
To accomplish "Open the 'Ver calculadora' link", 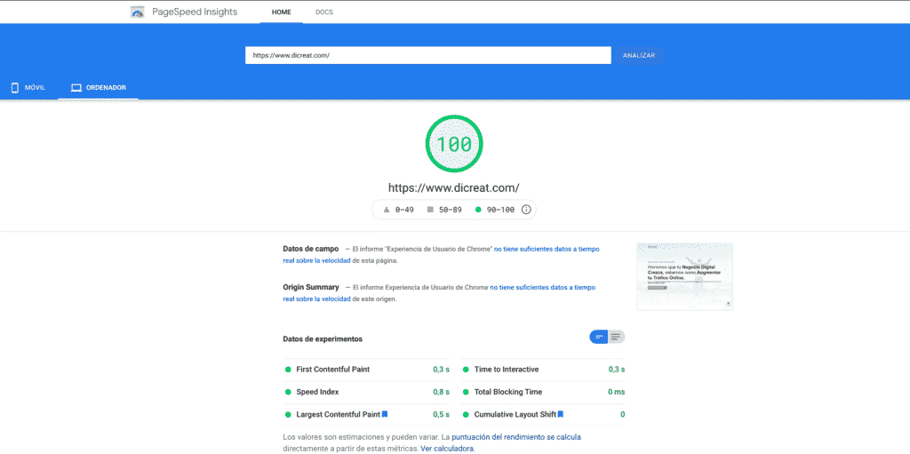I will [x=448, y=449].
